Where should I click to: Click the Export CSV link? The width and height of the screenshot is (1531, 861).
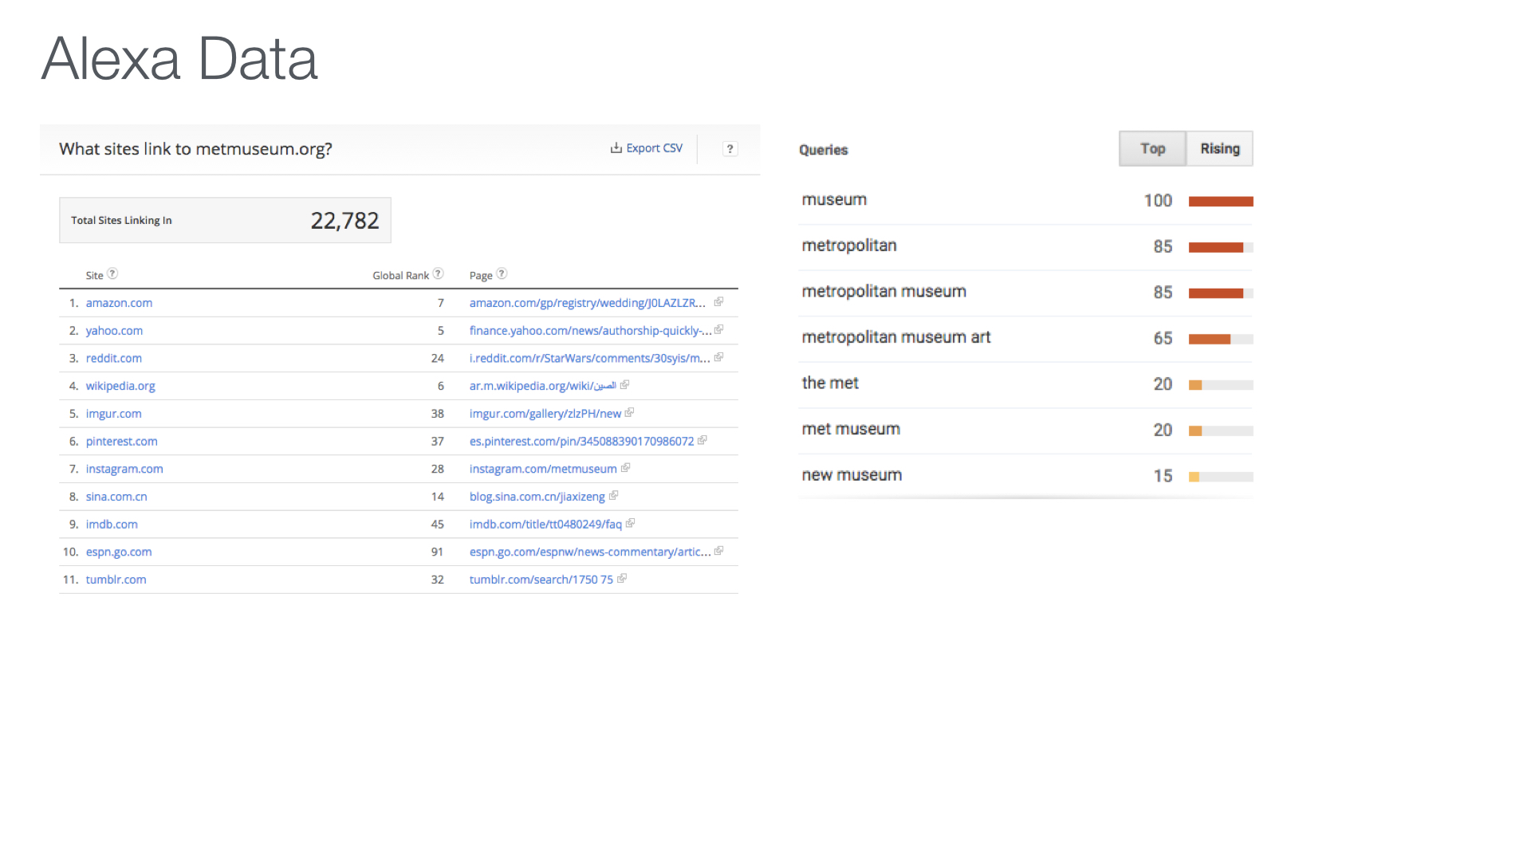point(654,148)
